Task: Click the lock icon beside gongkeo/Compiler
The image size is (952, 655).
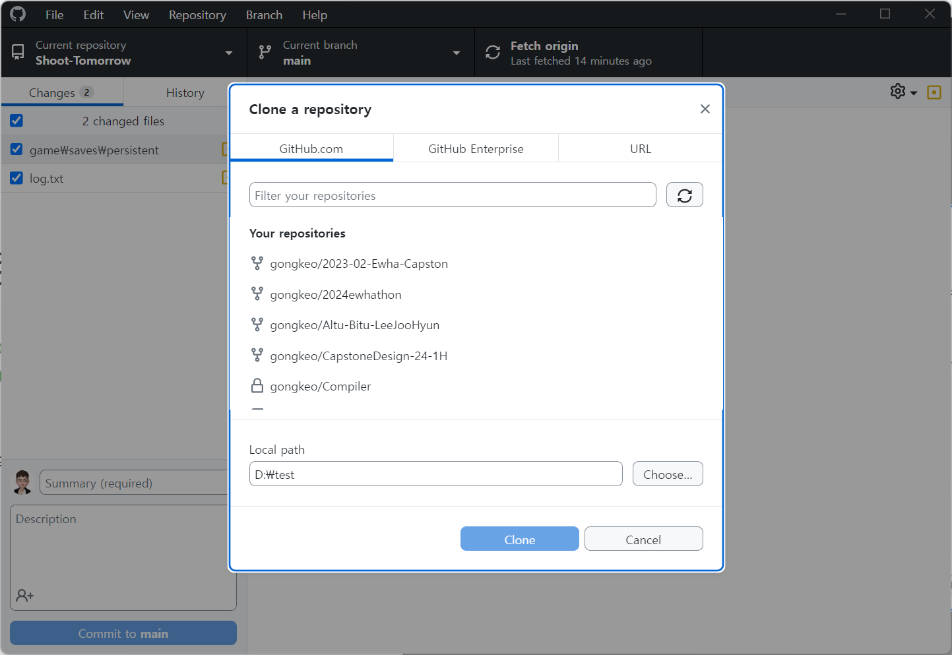Action: point(257,386)
